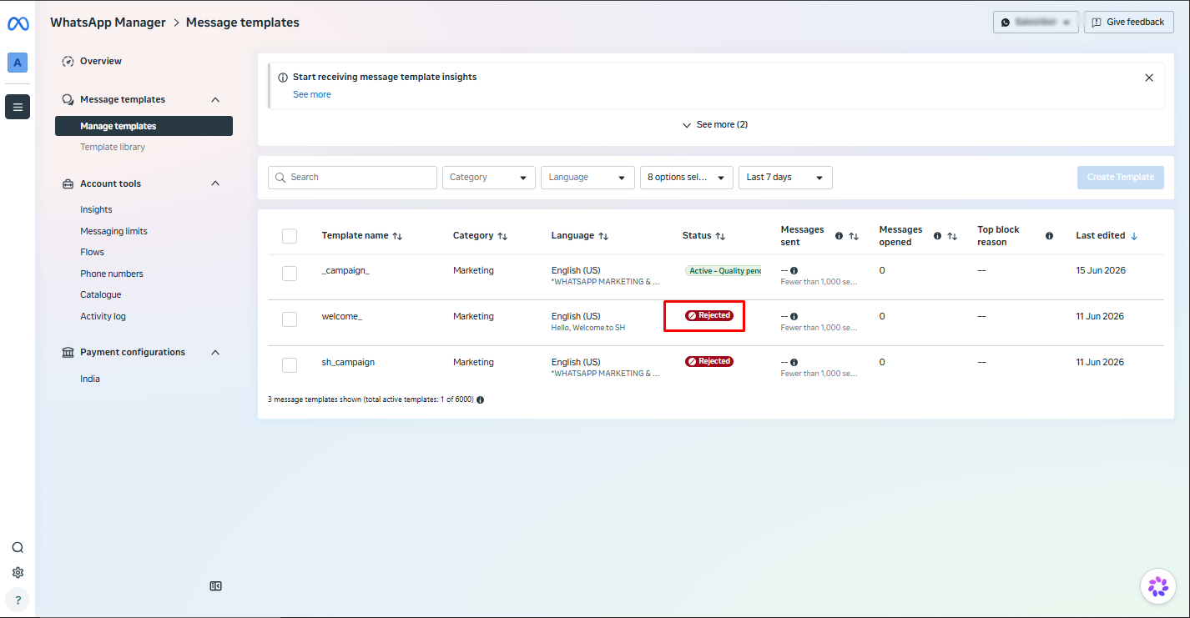Collapse the Message templates sidebar section
Screen dimensions: 1190x618
pyautogui.click(x=215, y=100)
